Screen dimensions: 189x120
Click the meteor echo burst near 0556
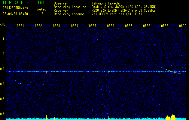pos(108,73)
